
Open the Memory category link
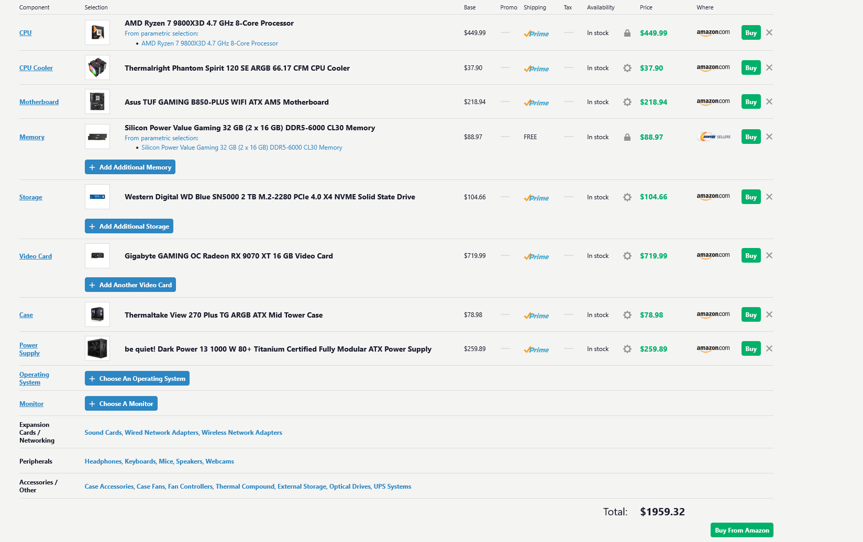pos(32,137)
